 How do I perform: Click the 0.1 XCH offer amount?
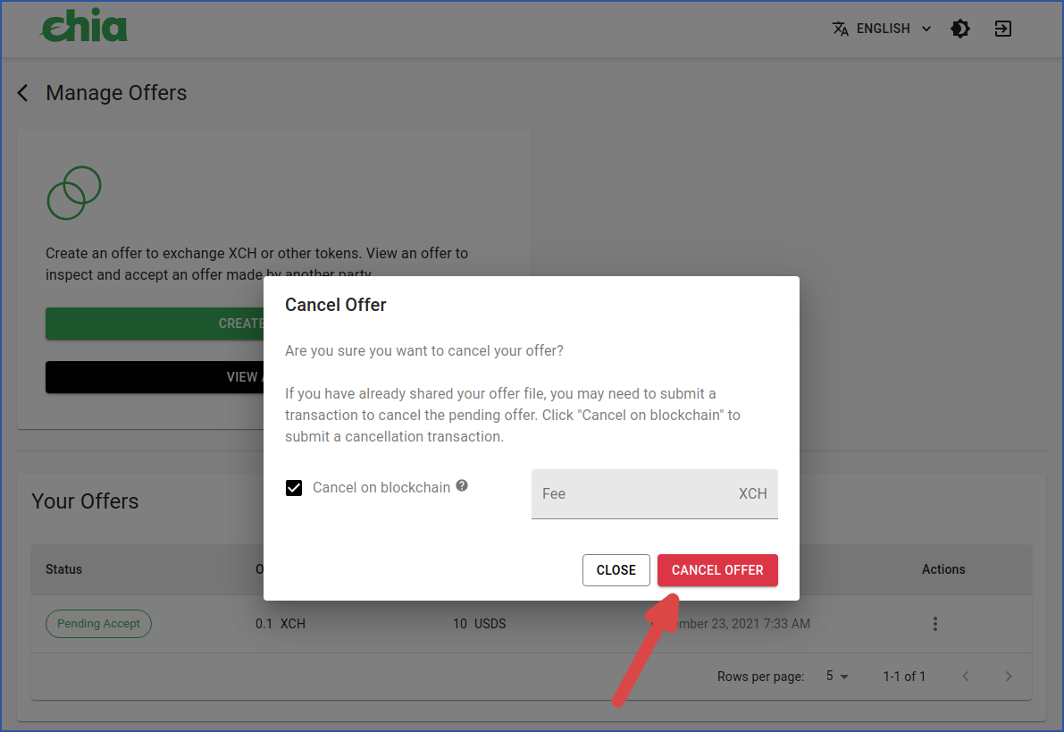tap(281, 624)
